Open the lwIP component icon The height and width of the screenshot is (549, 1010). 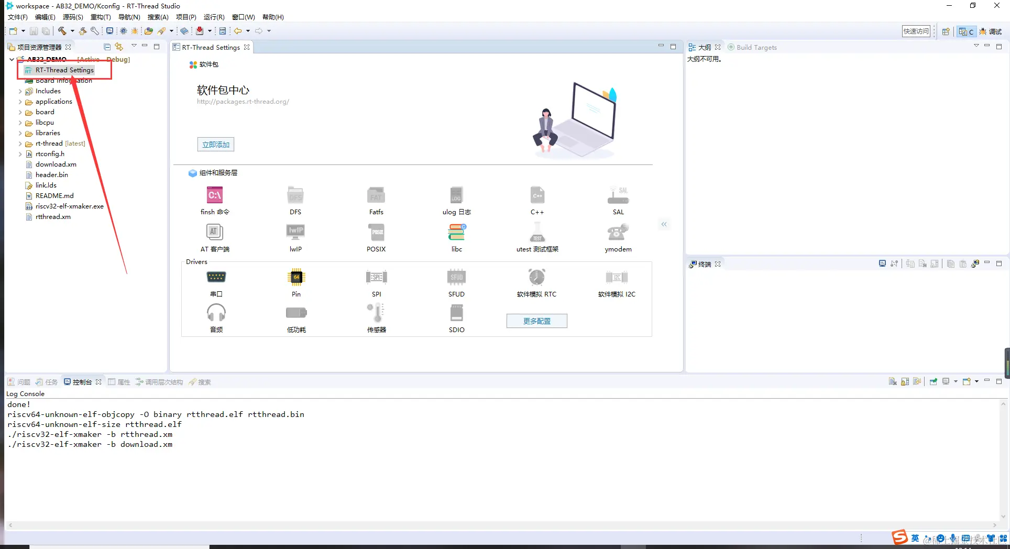pyautogui.click(x=295, y=232)
